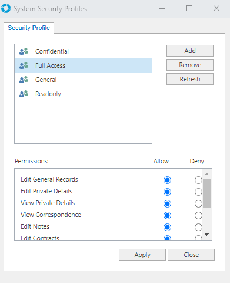
Task: Set View Correspondence to Deny
Action: point(198,215)
